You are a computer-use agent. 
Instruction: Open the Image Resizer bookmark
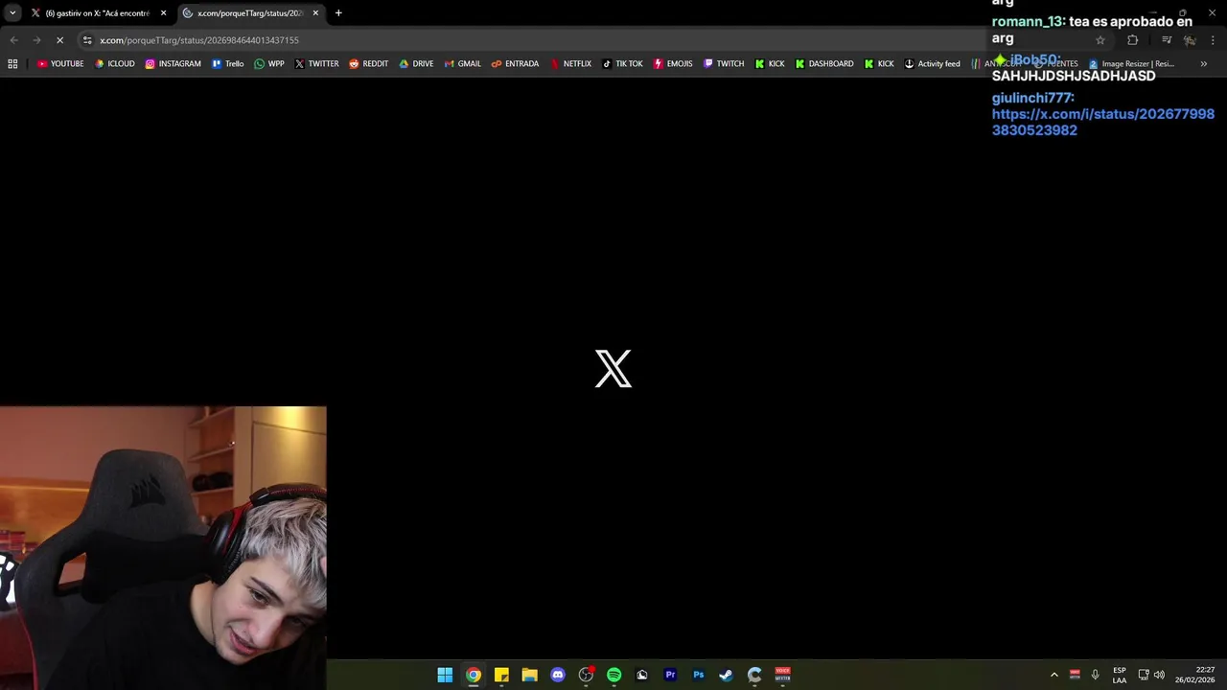click(x=1131, y=63)
